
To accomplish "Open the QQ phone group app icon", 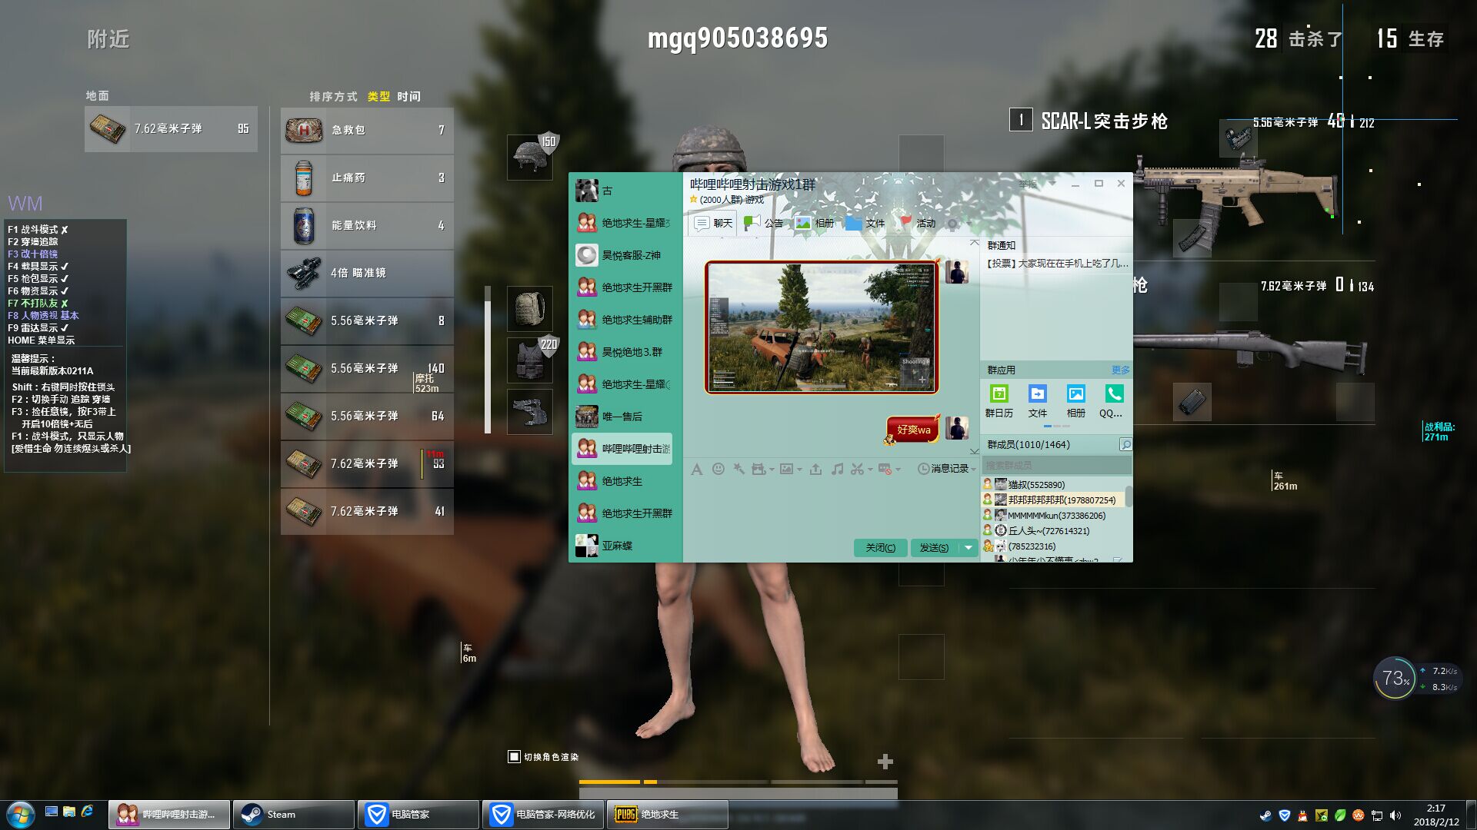I will 1113,402.
